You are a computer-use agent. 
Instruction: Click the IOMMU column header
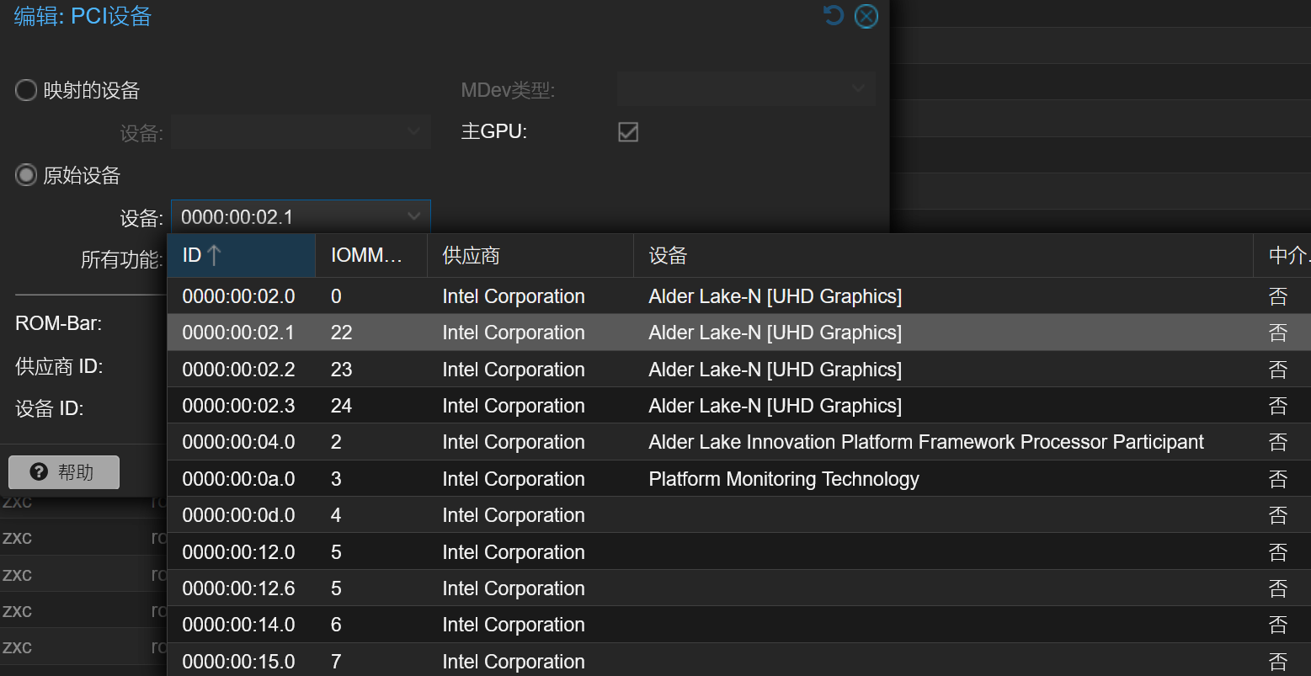371,256
